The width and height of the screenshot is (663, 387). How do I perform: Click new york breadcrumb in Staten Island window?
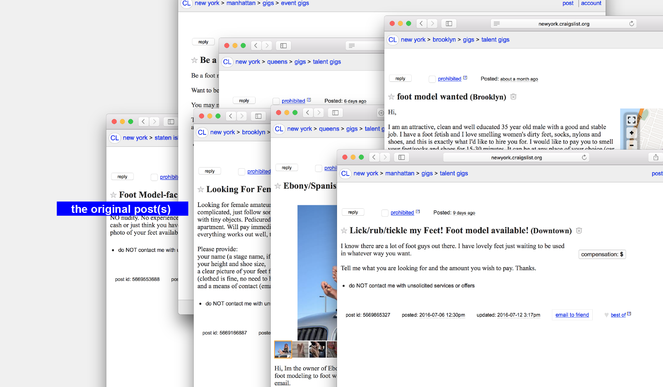[x=135, y=138]
